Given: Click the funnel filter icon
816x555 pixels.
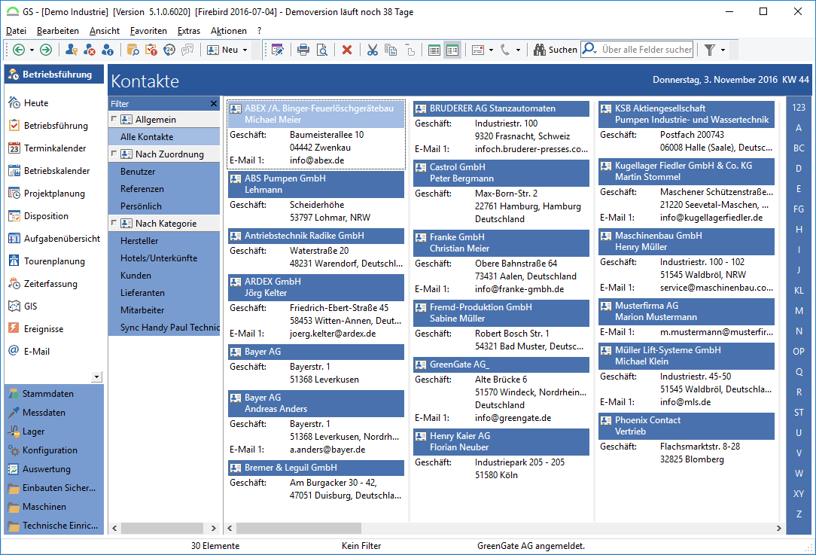Looking at the screenshot, I should point(709,50).
